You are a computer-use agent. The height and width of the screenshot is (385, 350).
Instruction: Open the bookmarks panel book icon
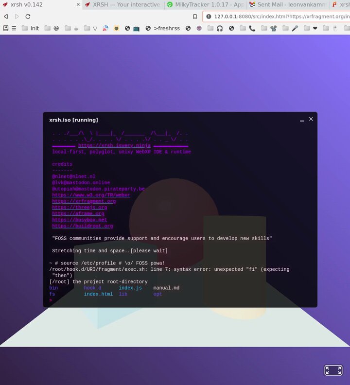pyautogui.click(x=6, y=28)
